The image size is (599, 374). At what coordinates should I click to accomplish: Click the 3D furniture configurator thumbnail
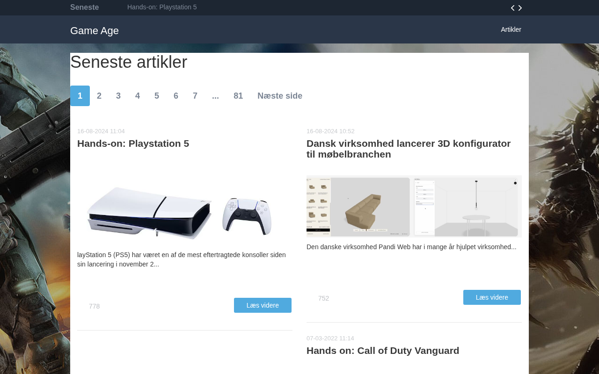414,206
